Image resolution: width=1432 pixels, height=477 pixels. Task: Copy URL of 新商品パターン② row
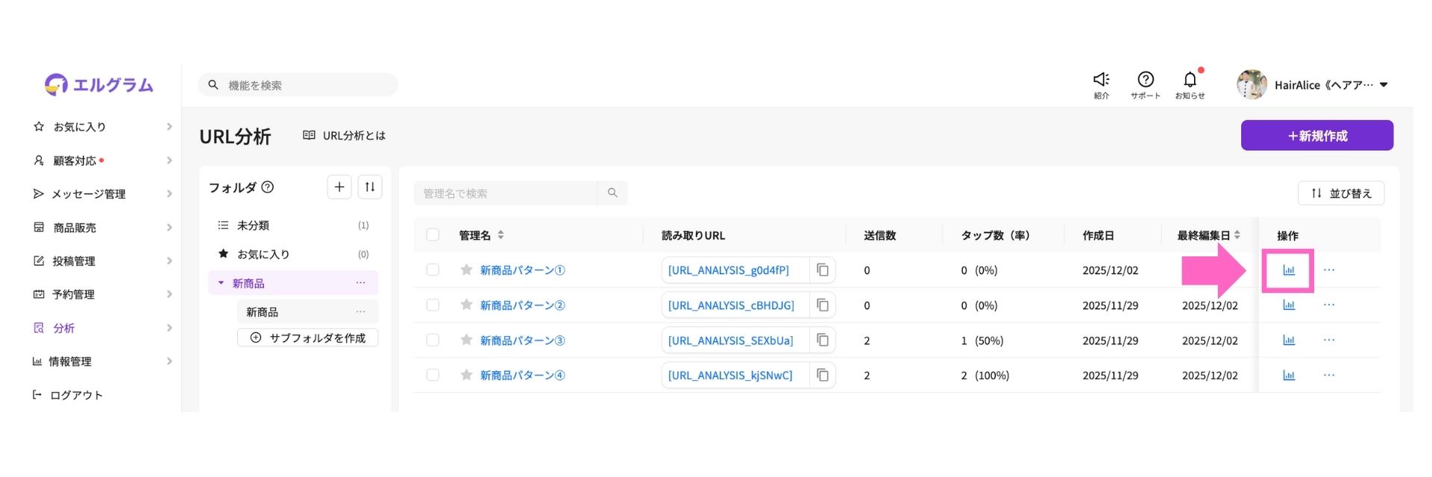pyautogui.click(x=823, y=306)
